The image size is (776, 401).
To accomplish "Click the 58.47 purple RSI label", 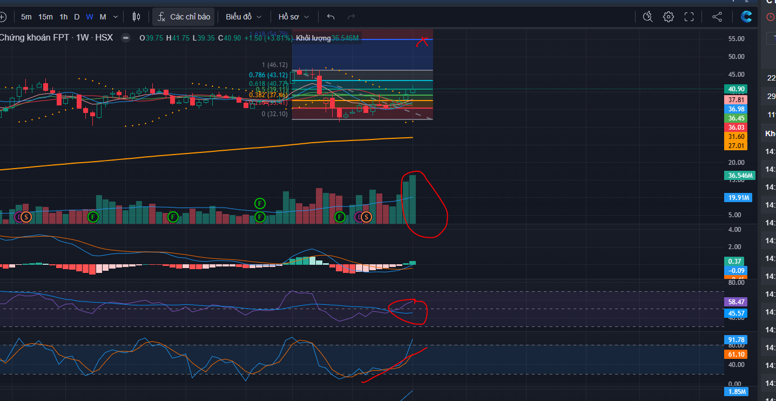I will pyautogui.click(x=735, y=302).
